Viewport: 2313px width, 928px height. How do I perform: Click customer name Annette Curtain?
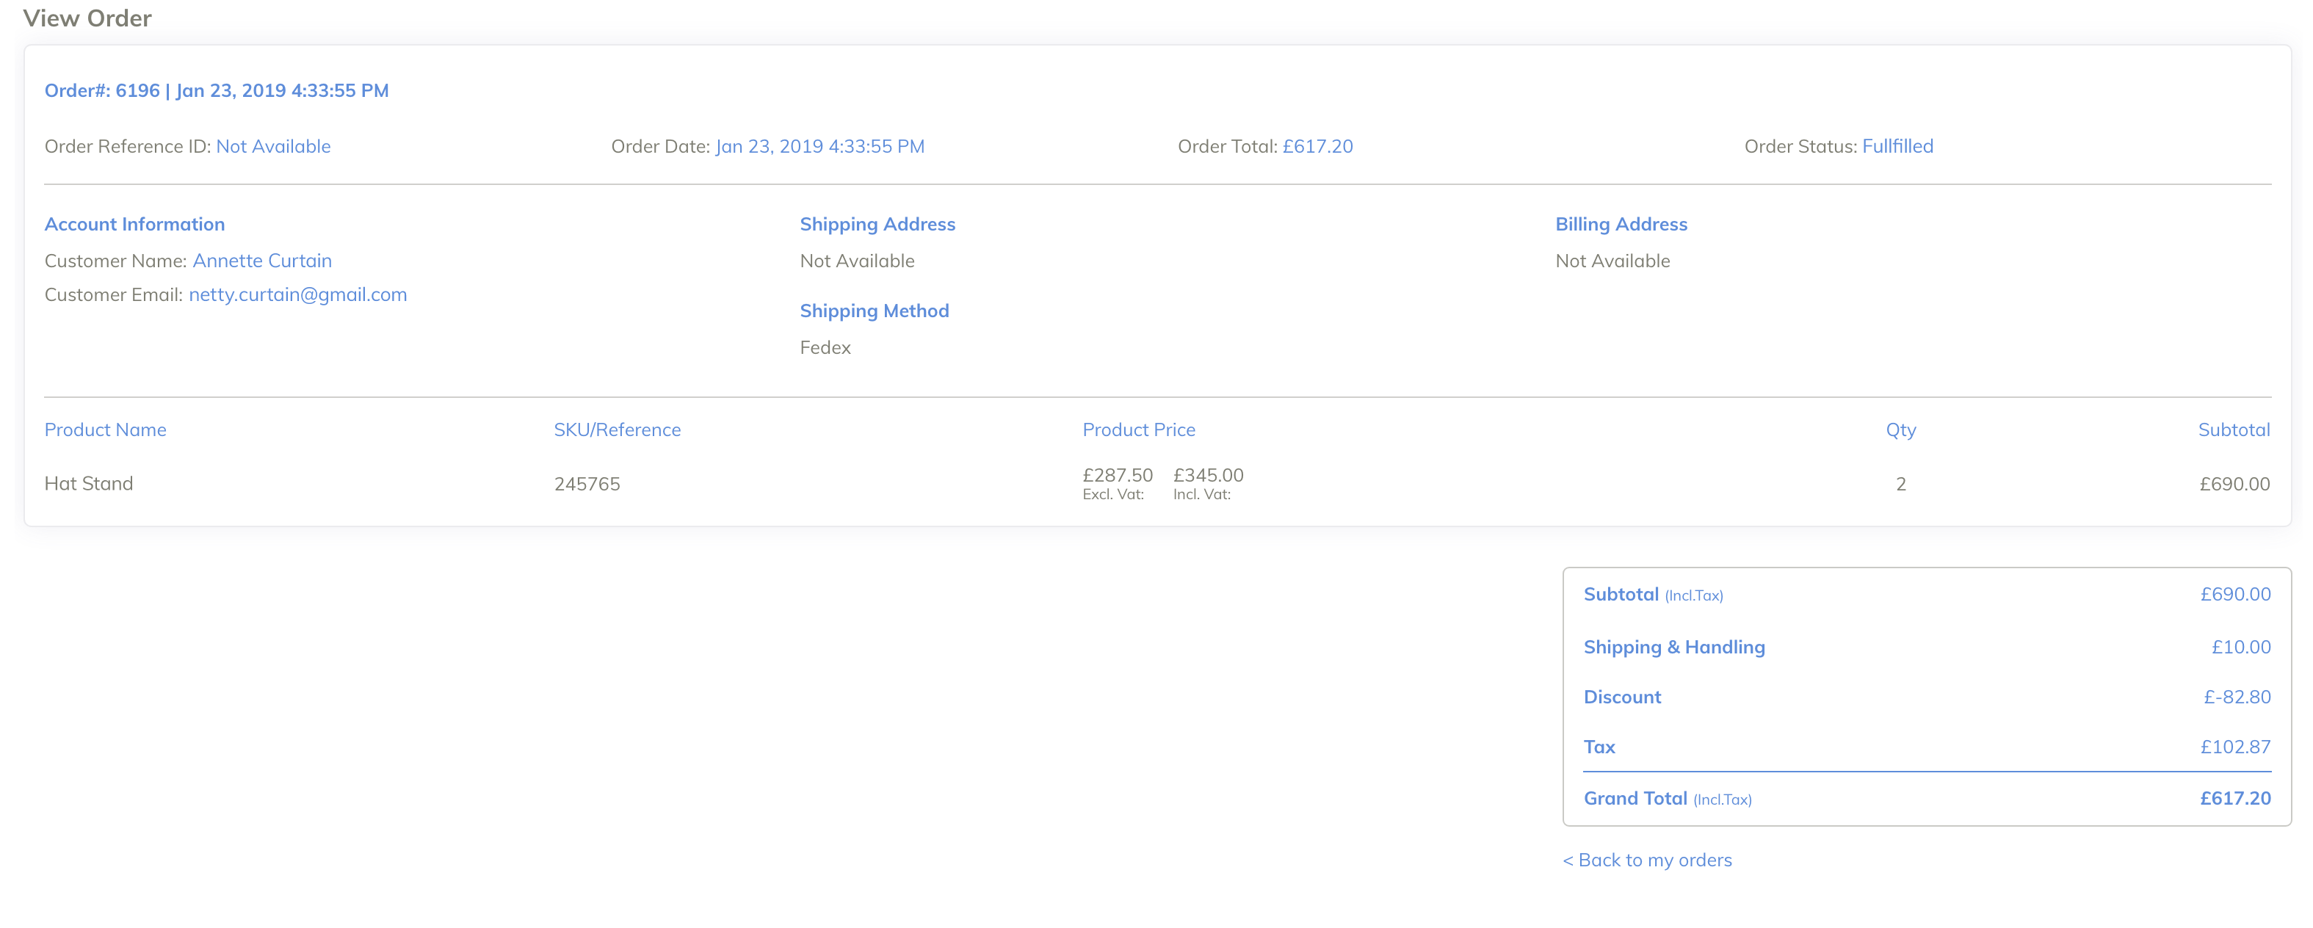(261, 261)
